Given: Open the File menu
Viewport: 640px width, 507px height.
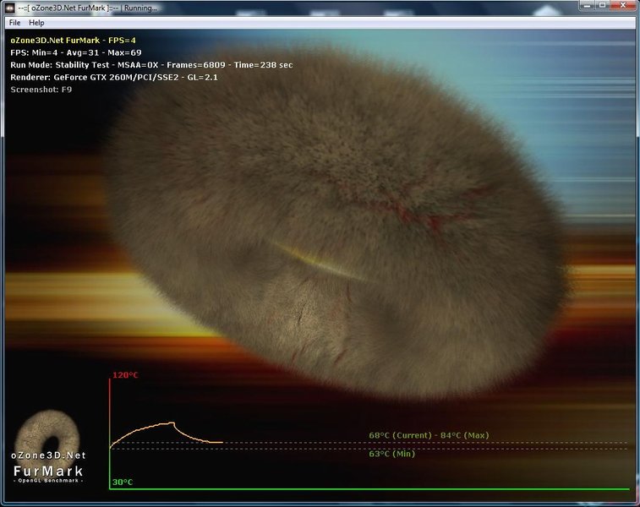Looking at the screenshot, I should [x=14, y=23].
